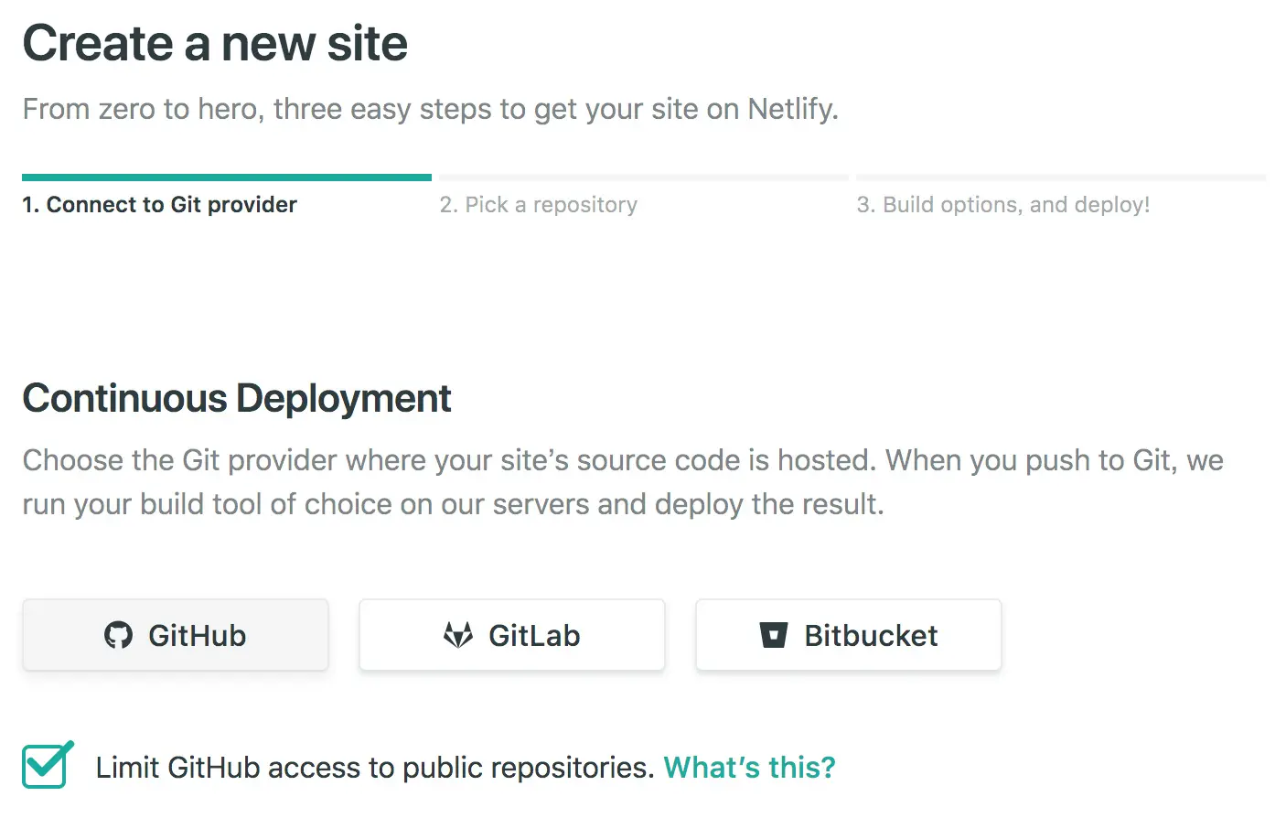Uncheck Limit GitHub access to public repositories

[45, 767]
